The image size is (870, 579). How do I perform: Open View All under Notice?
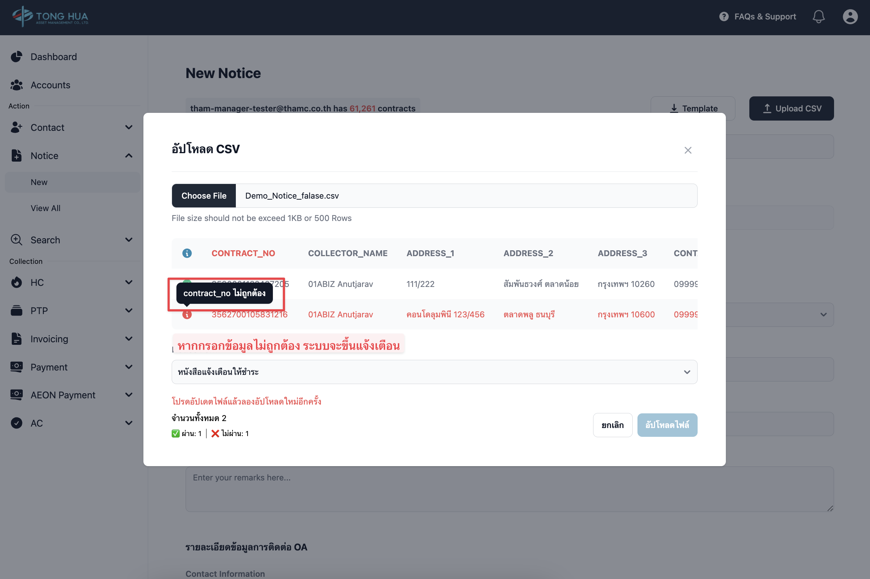pos(45,208)
